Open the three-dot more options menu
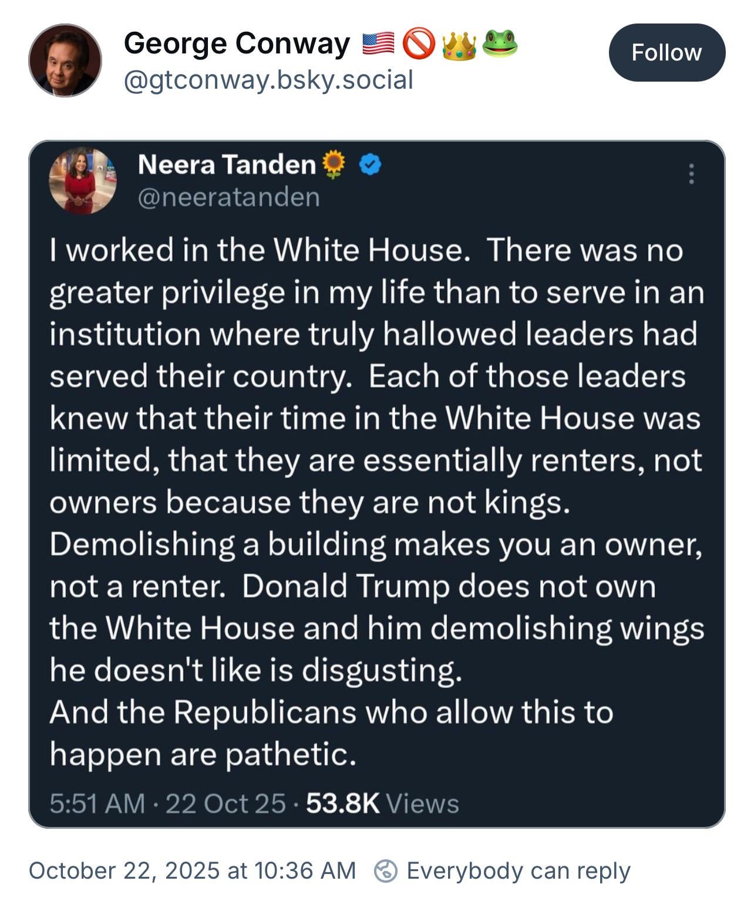Image resolution: width=754 pixels, height=901 pixels. 692,174
